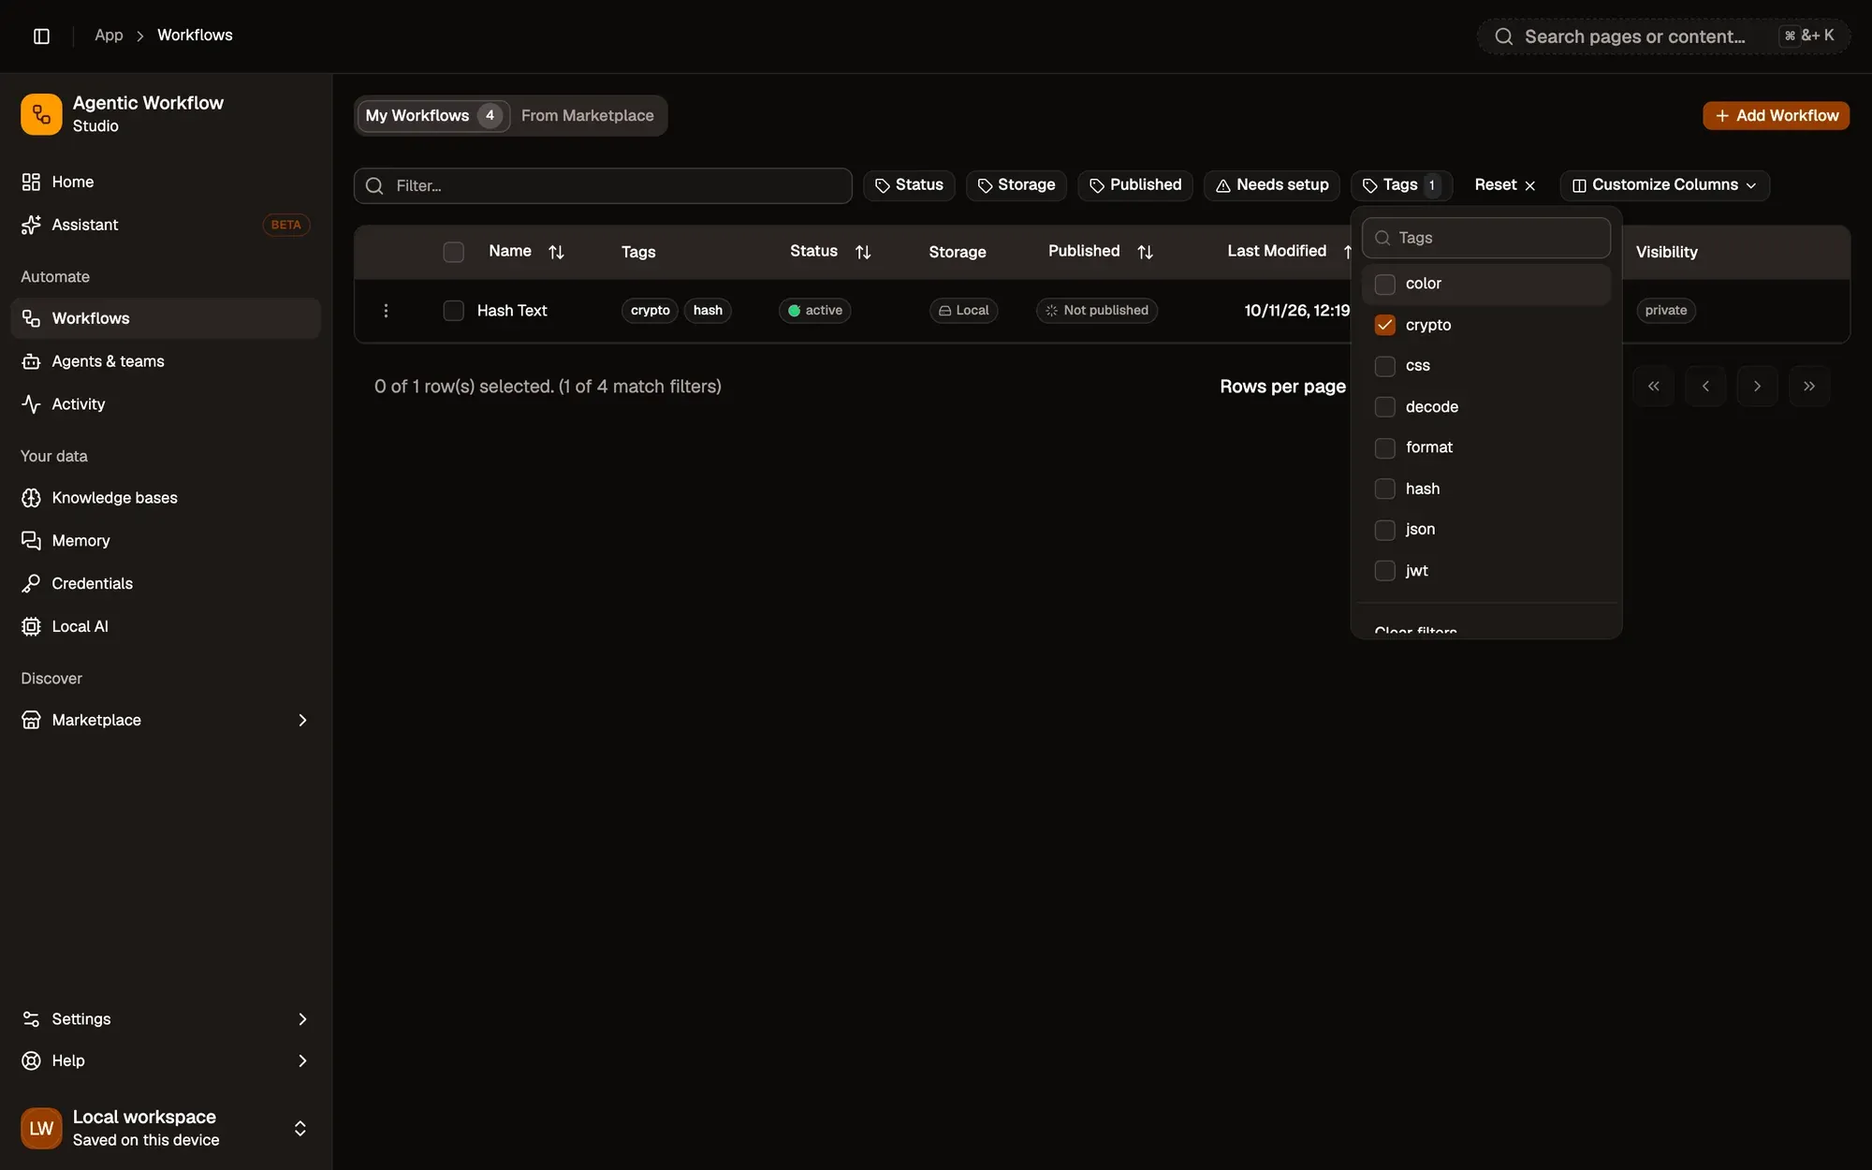Image resolution: width=1872 pixels, height=1170 pixels.
Task: Click the Agentic Workflow Studio logo
Action: (x=41, y=114)
